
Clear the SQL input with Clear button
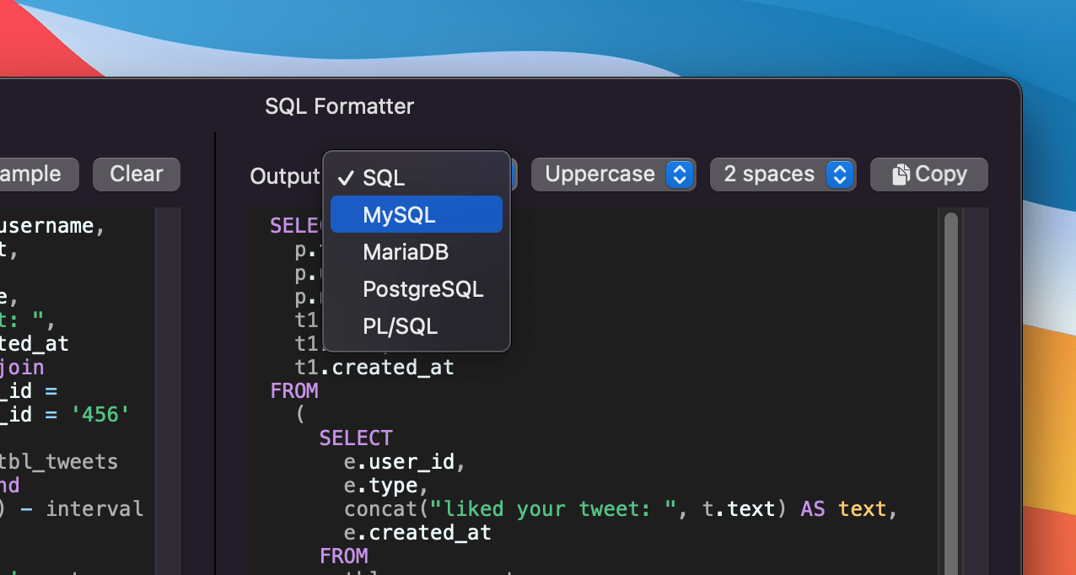(136, 174)
